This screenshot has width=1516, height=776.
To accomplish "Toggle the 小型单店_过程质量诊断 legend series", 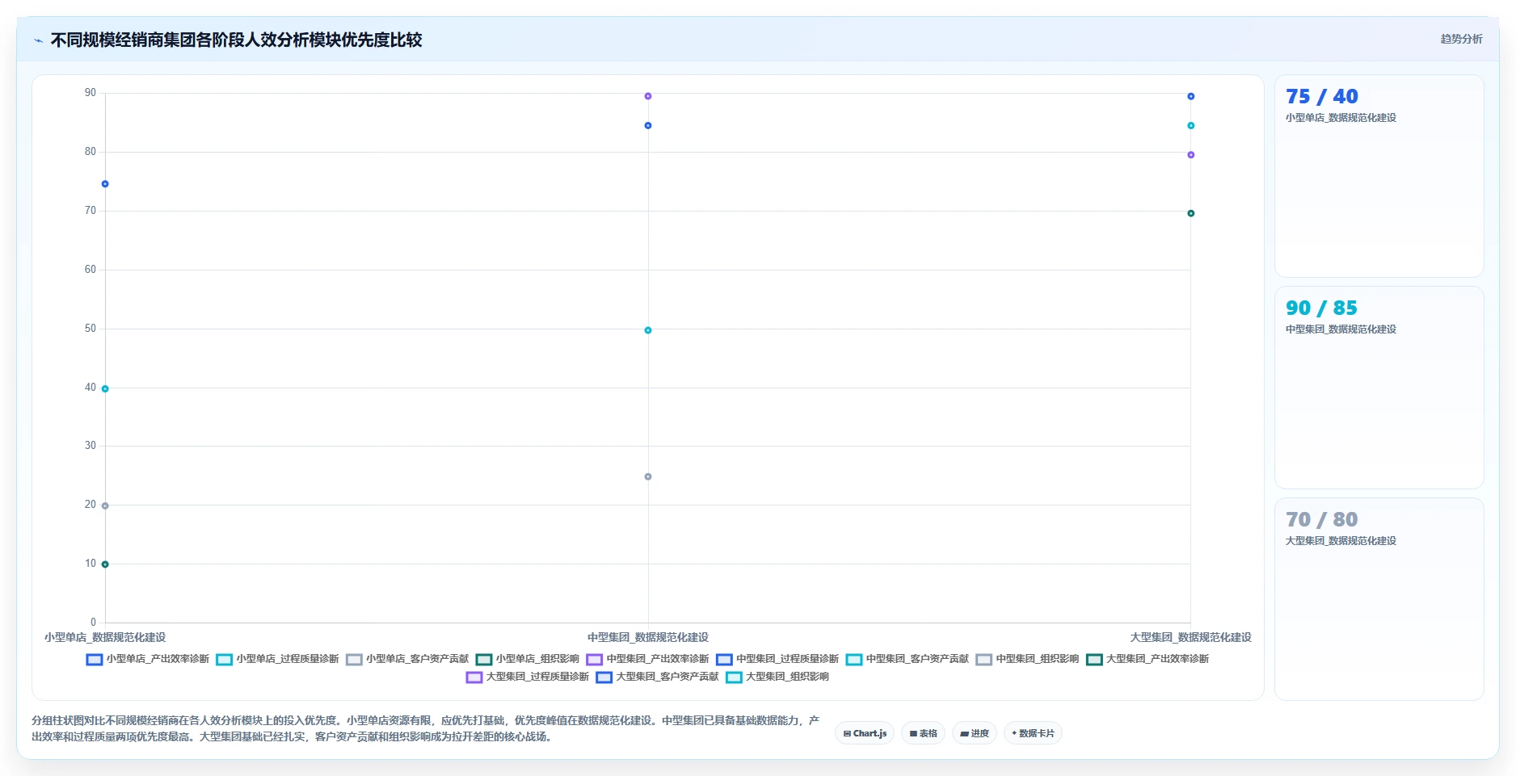I will coord(277,659).
